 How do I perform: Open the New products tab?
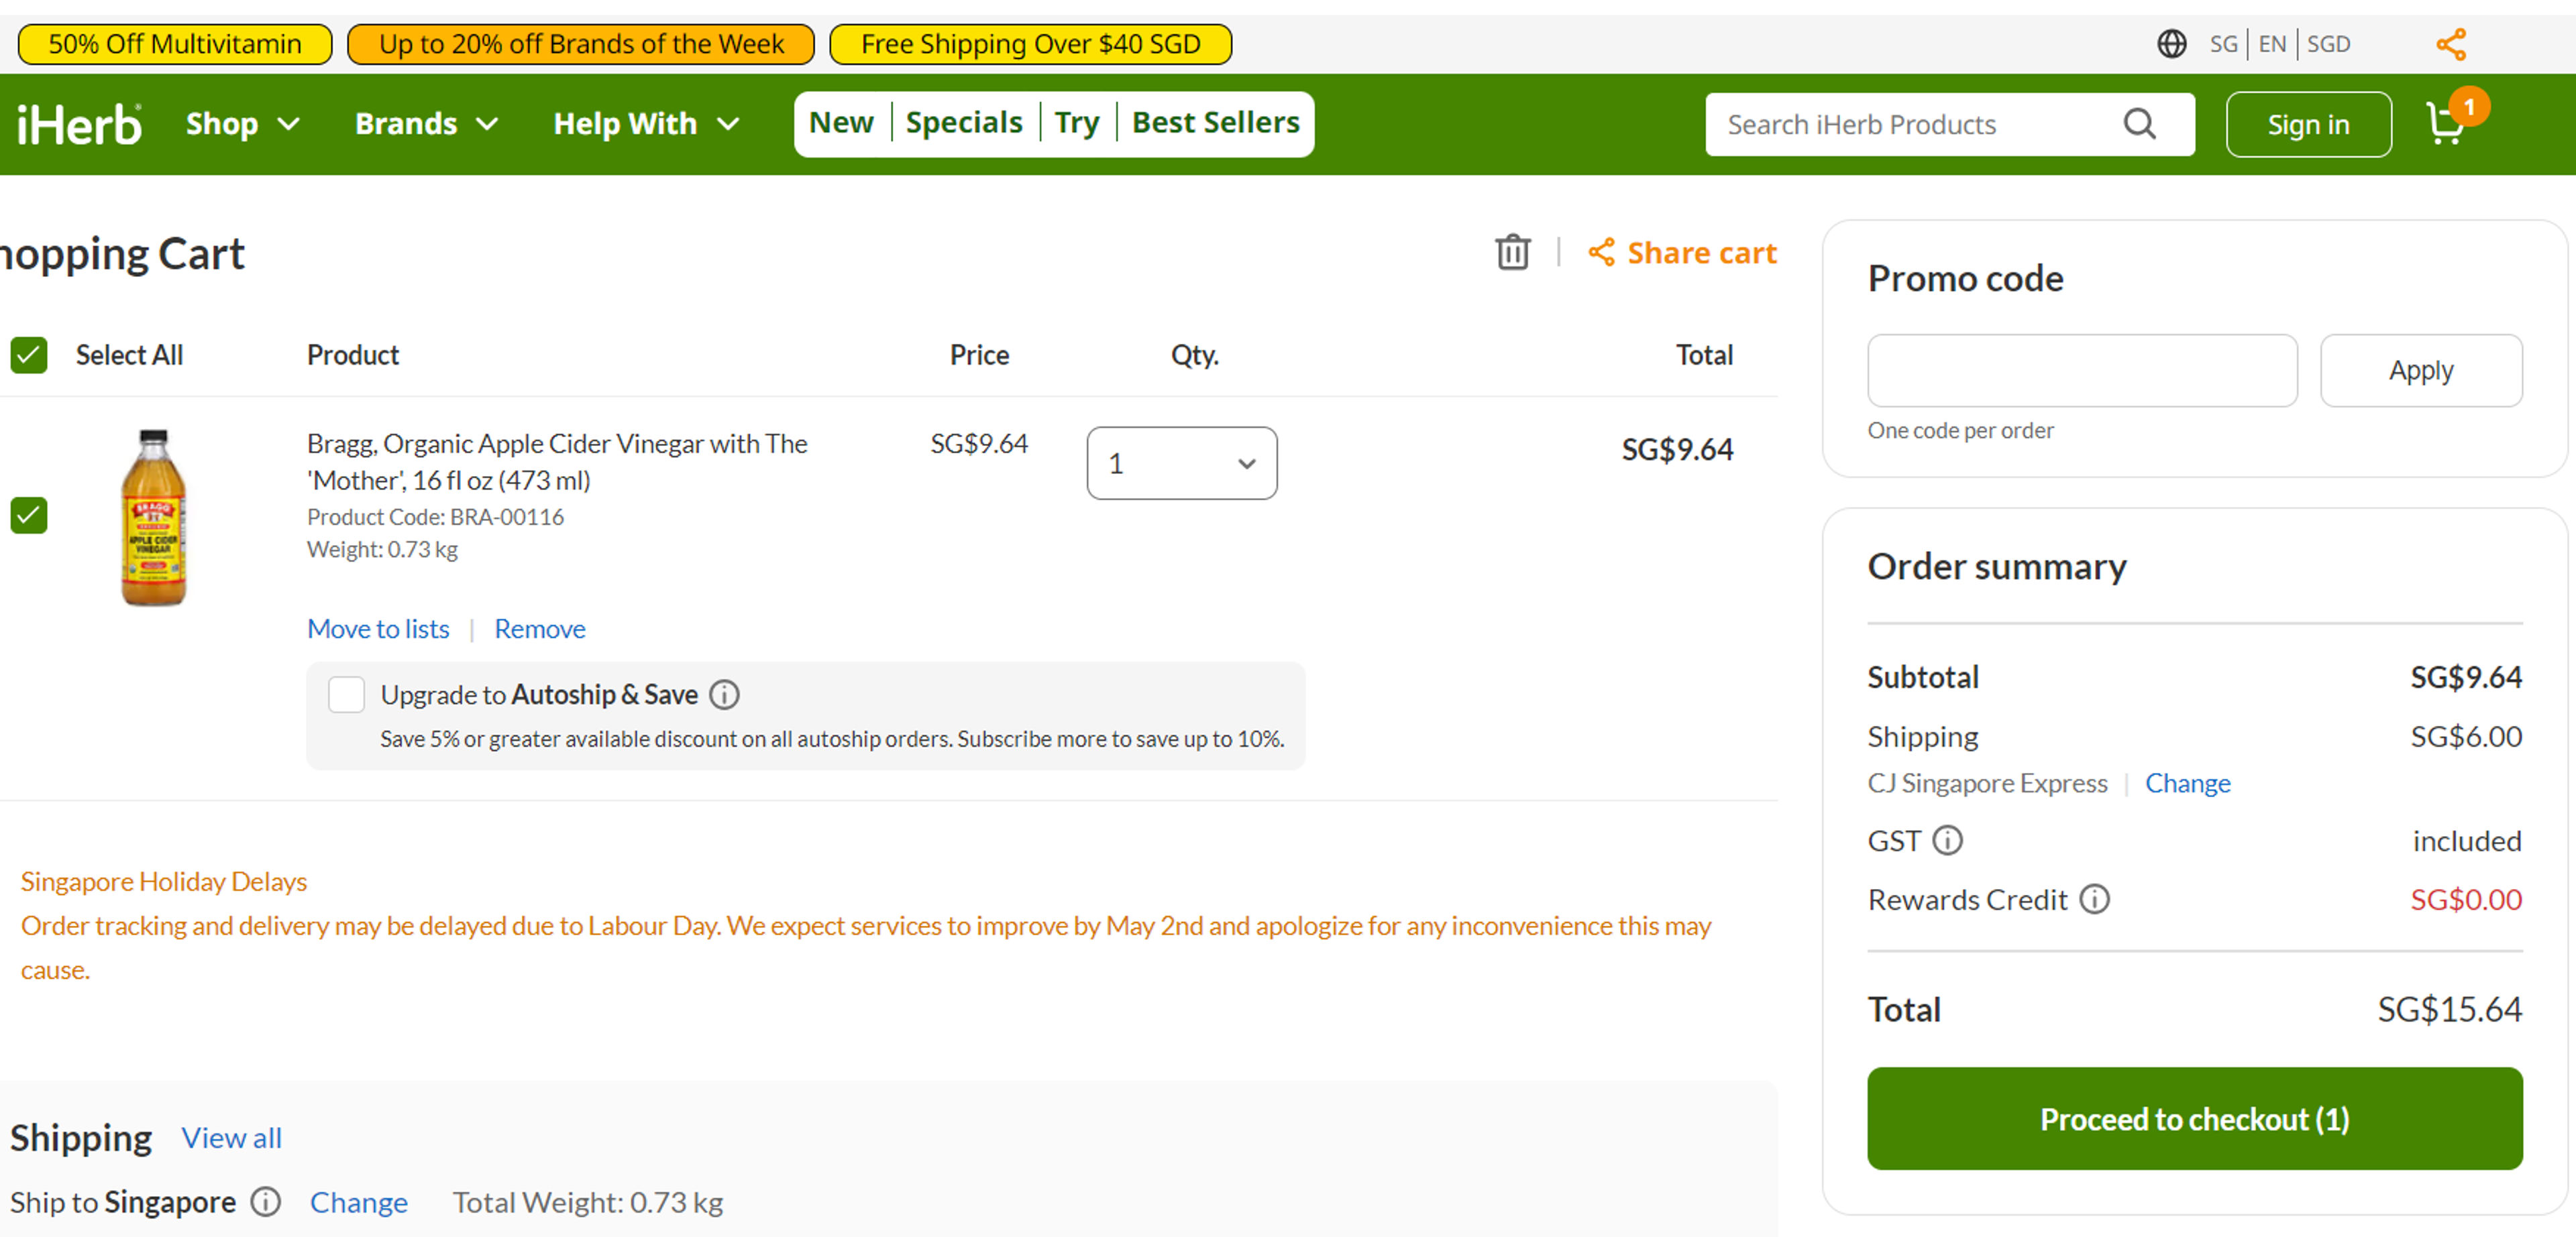pos(841,123)
